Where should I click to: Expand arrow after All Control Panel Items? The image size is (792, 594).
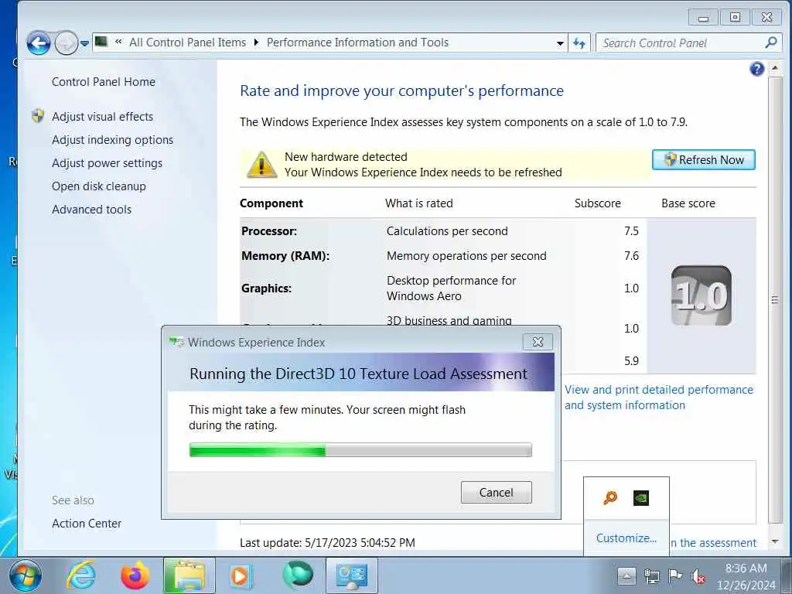[x=256, y=43]
